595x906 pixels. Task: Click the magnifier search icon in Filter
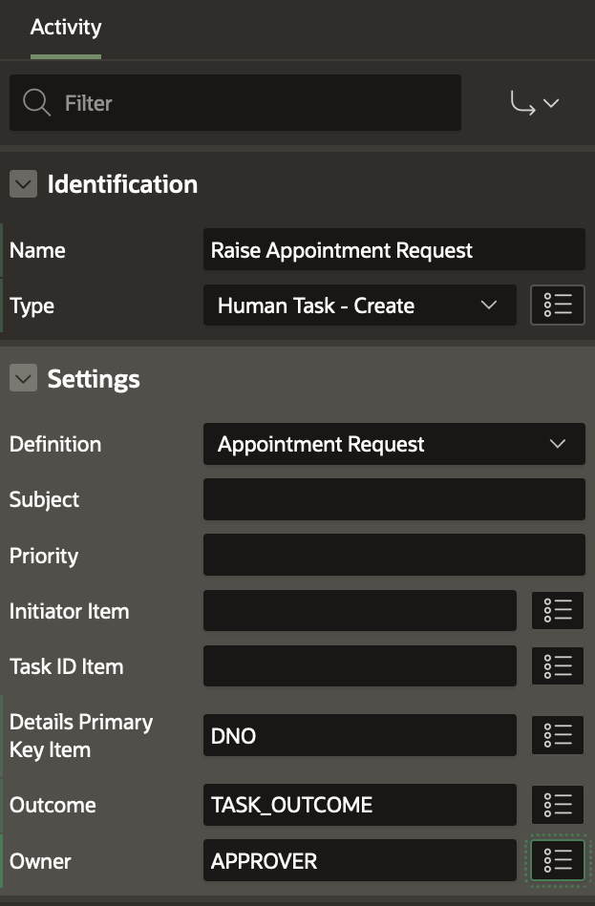point(37,103)
